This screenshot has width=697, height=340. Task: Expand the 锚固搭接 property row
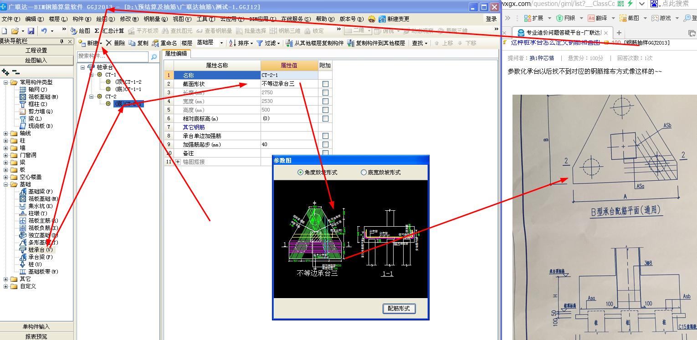(178, 162)
